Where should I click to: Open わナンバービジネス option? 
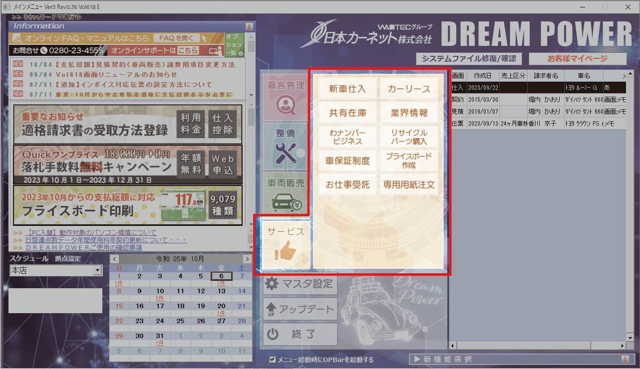pyautogui.click(x=347, y=137)
